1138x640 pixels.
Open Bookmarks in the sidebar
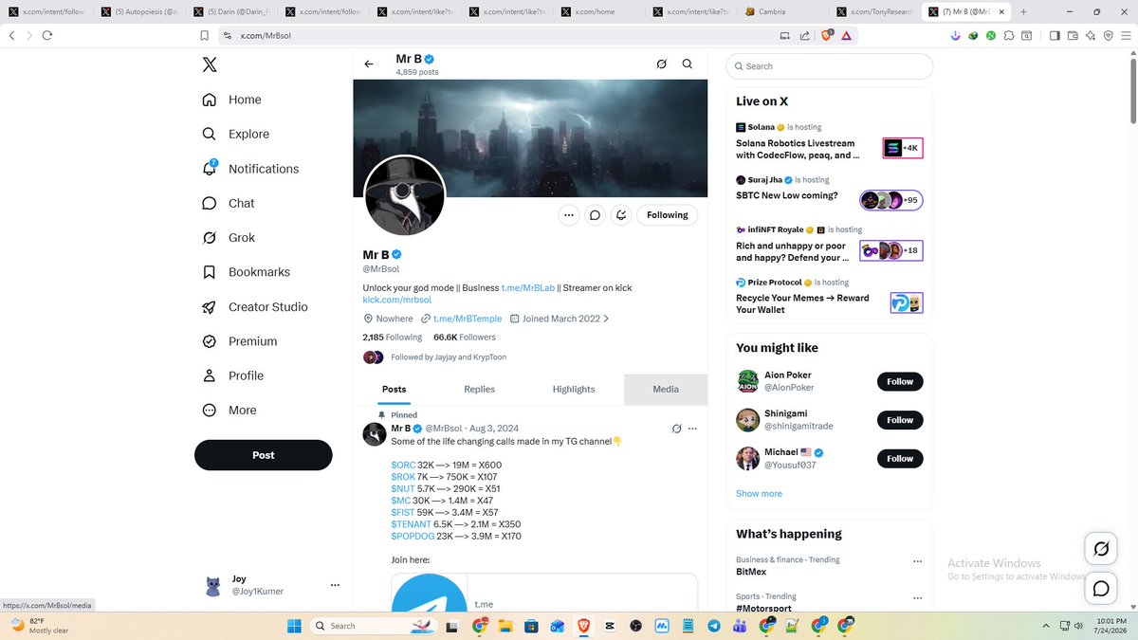[x=247, y=272]
